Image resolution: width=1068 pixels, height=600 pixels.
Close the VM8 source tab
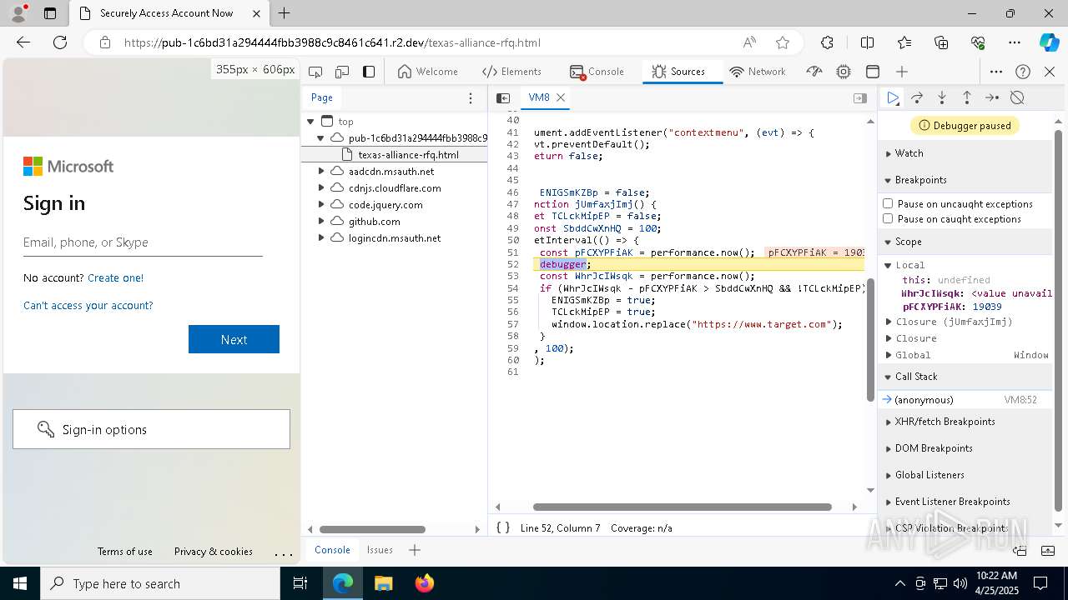pos(561,97)
